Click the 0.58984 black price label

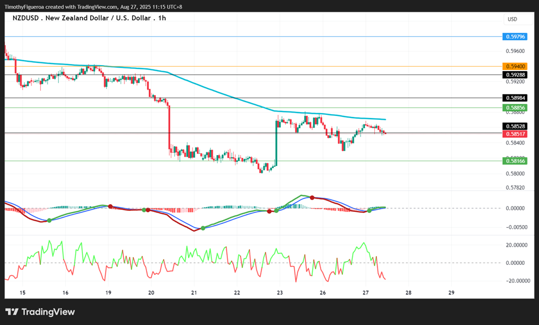coord(515,98)
